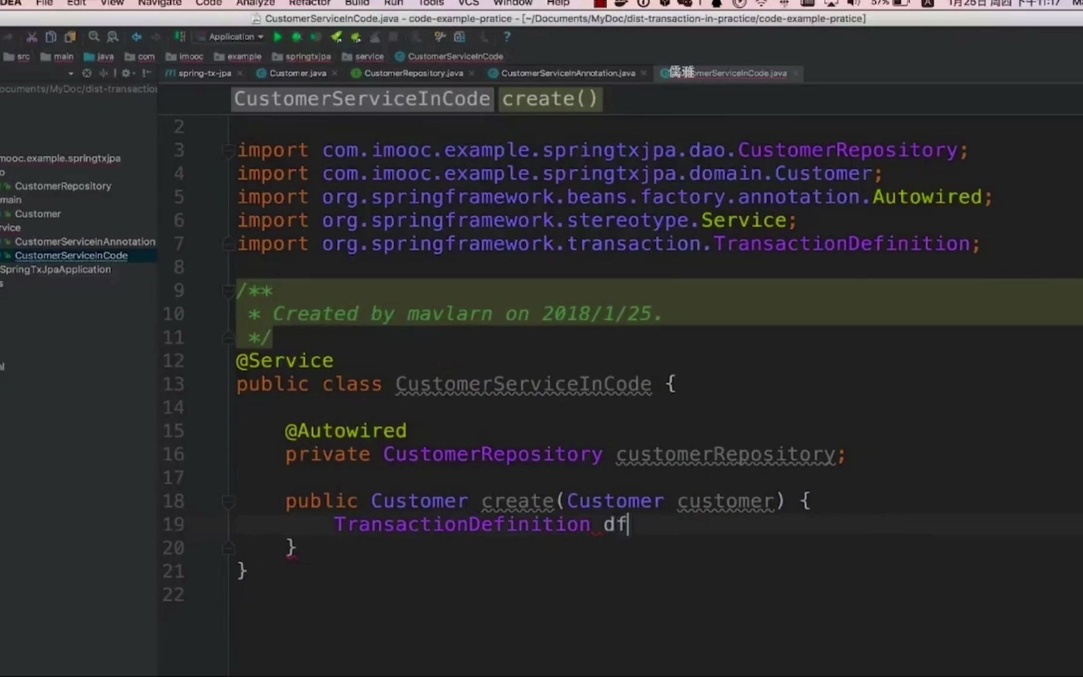Click create() breadcrumb above editor
This screenshot has height=677, width=1083.
point(550,98)
